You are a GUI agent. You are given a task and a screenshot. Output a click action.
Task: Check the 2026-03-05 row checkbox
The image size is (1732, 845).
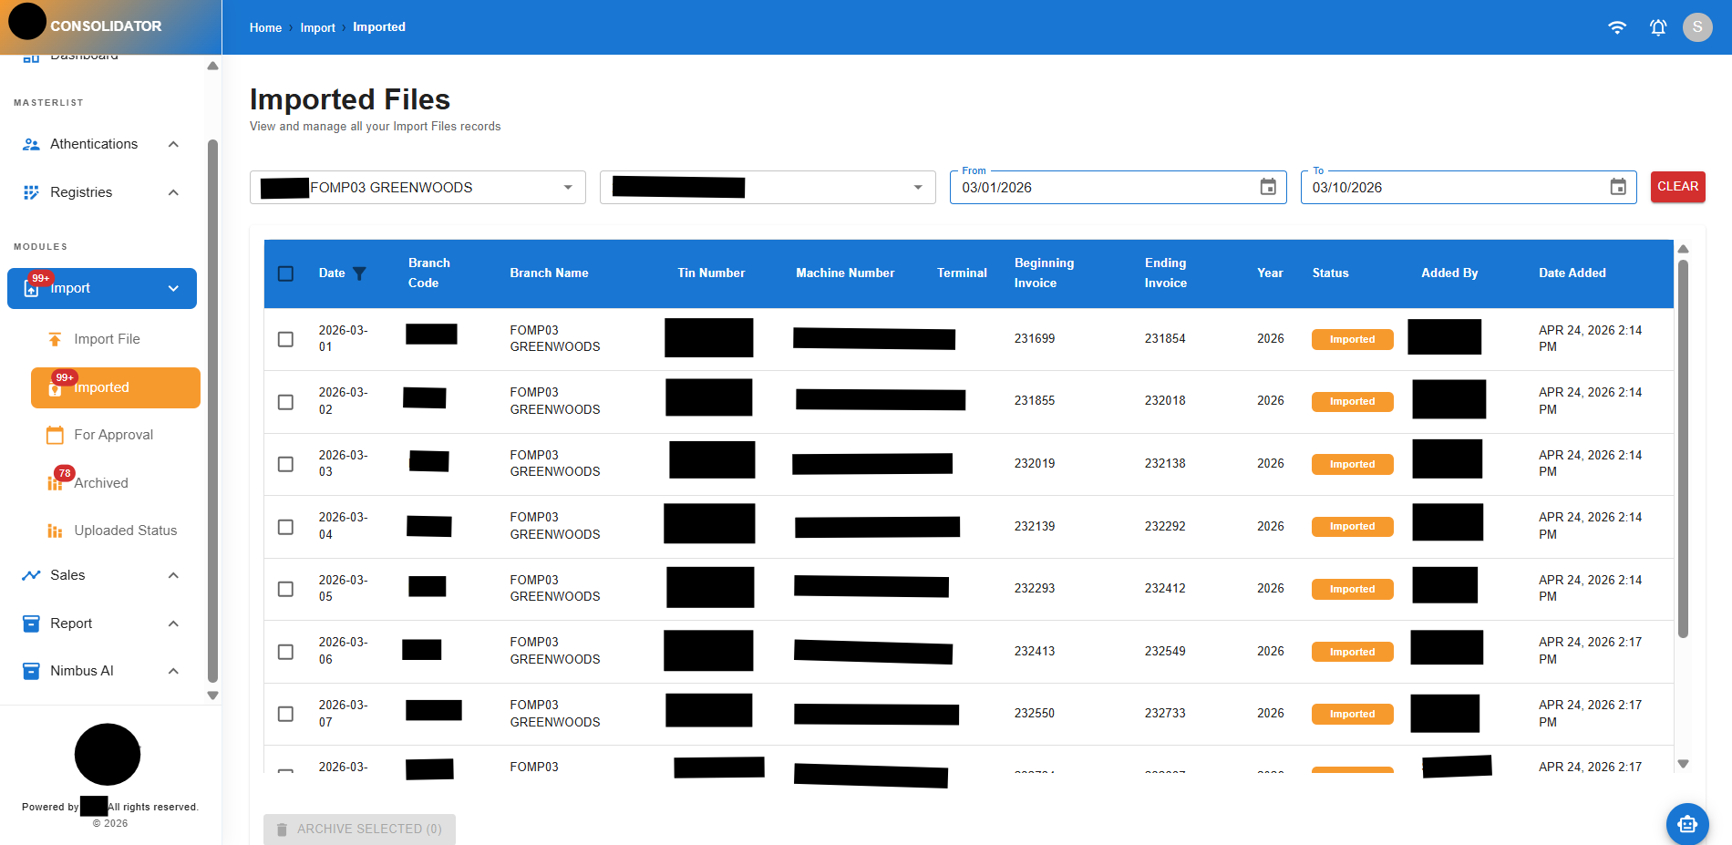point(285,589)
